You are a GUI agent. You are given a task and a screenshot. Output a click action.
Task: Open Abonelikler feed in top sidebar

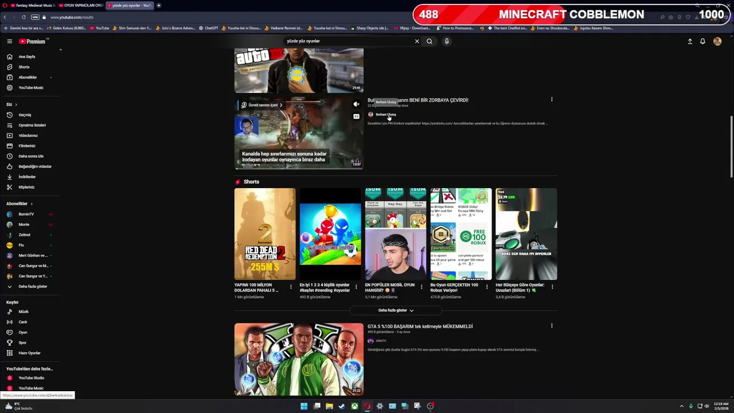click(28, 77)
